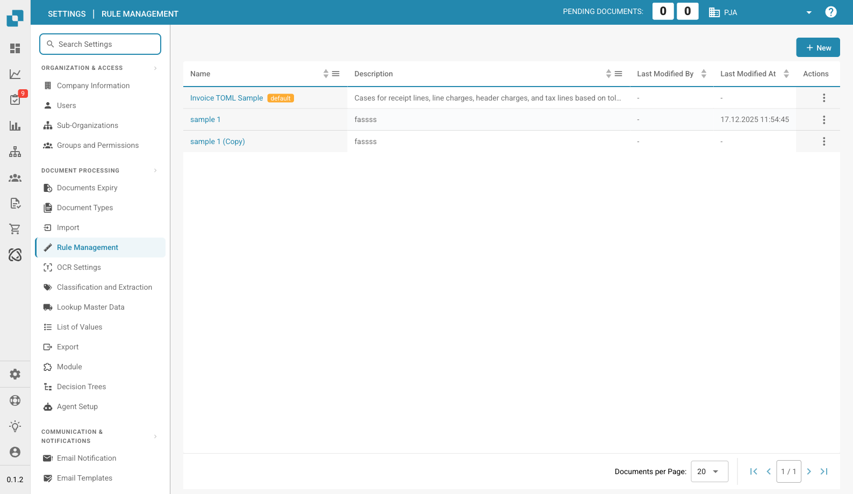The height and width of the screenshot is (494, 853).
Task: Click the lightbulb ideas icon
Action: coord(15,426)
